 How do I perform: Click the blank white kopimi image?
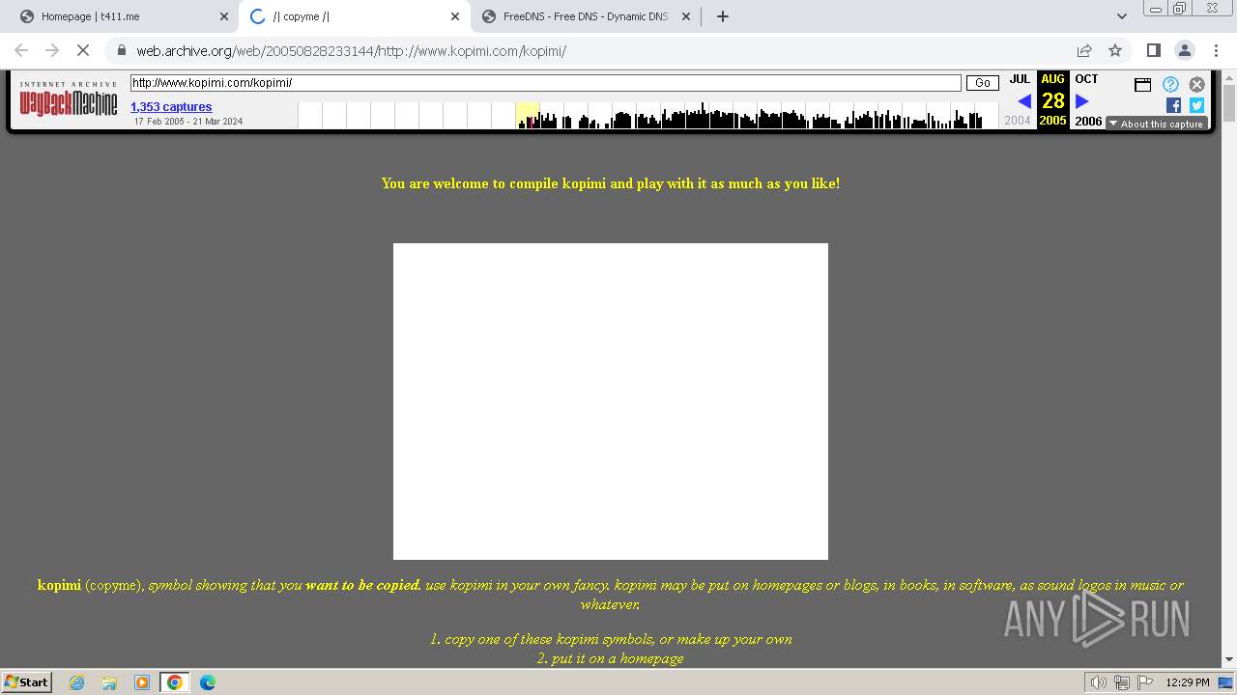coord(611,402)
